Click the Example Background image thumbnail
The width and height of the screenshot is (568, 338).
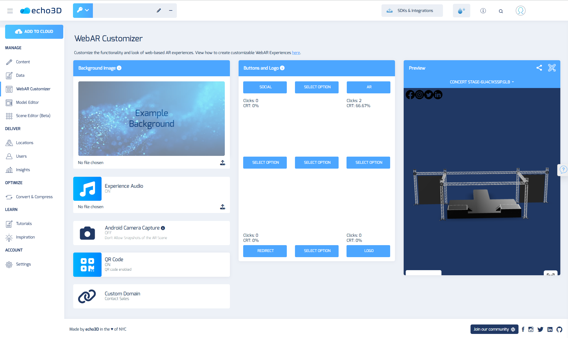pyautogui.click(x=152, y=119)
